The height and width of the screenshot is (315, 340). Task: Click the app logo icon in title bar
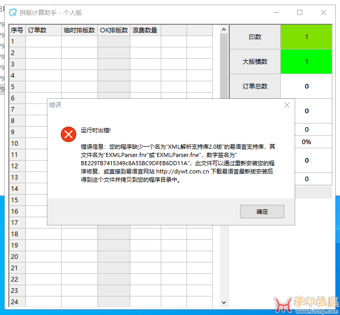[x=13, y=12]
